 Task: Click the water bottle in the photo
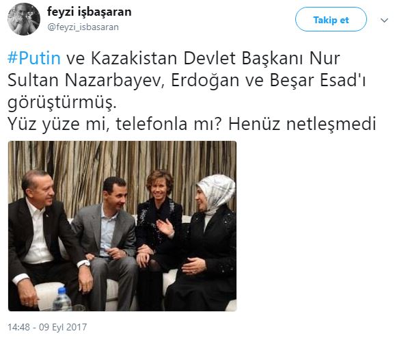coord(62,300)
